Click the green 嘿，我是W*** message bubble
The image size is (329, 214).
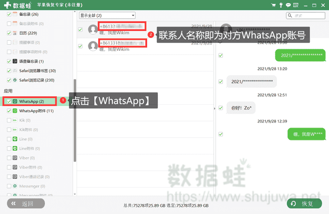tap(306, 134)
